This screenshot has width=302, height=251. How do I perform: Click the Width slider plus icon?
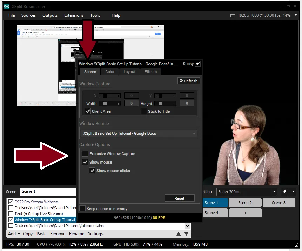(119, 104)
